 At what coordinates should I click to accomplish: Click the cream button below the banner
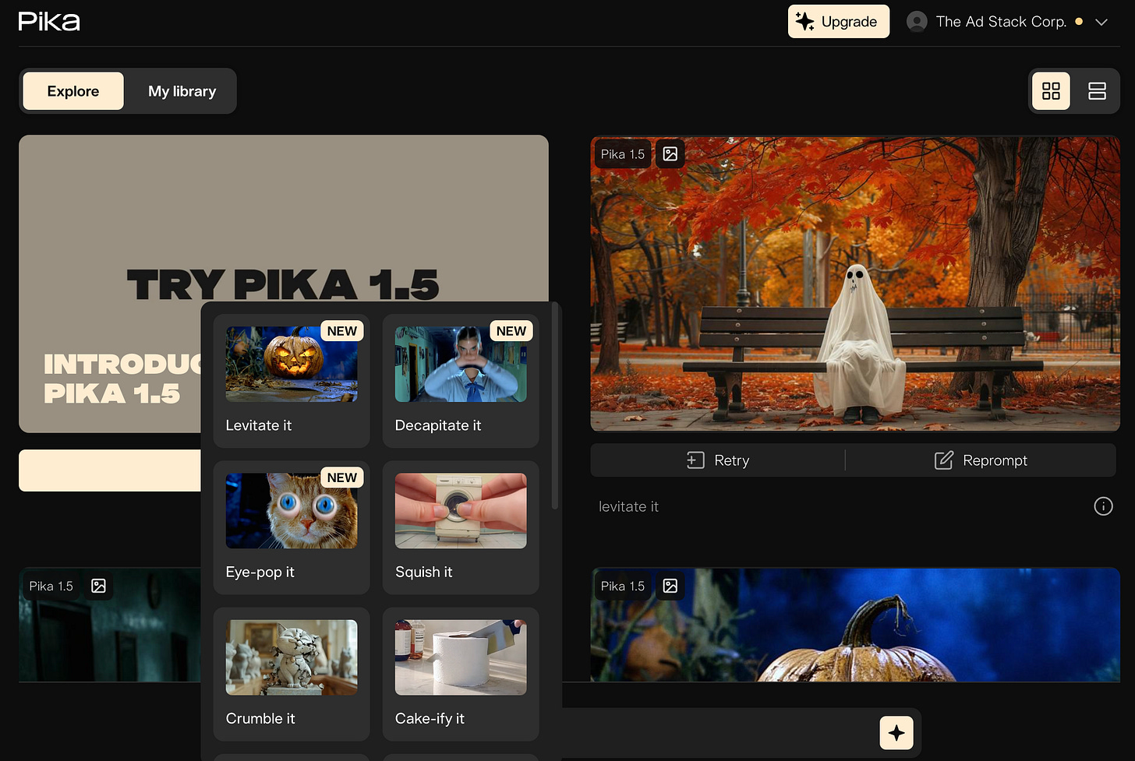(110, 470)
